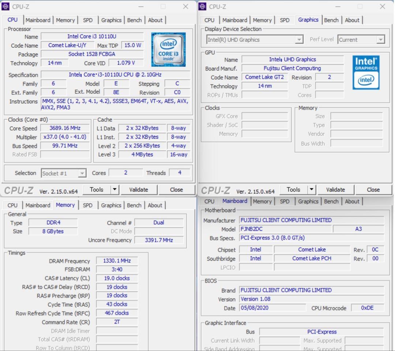The image size is (395, 351).
Task: Click Package value Socket 1528 FCBGA
Action: [x=92, y=54]
